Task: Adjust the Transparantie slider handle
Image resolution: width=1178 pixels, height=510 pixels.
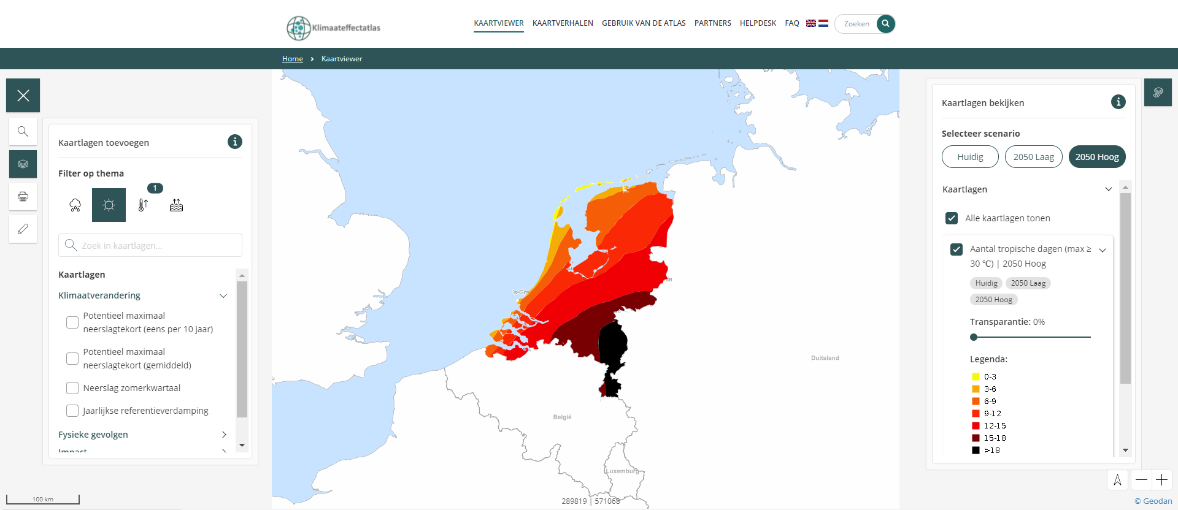Action: click(974, 337)
